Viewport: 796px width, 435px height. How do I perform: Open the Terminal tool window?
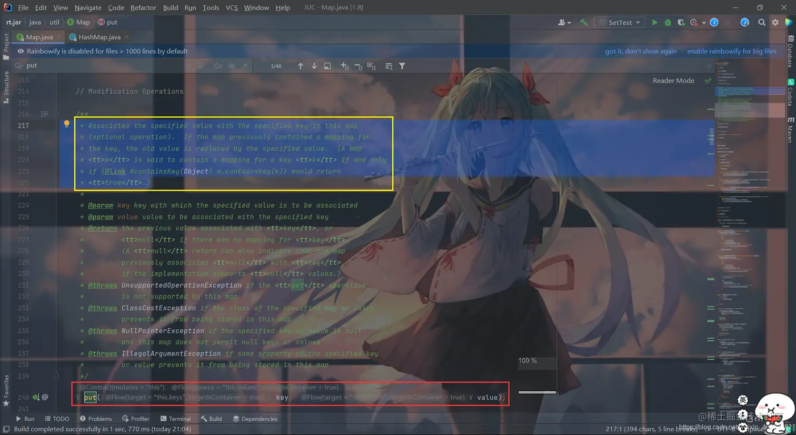click(x=175, y=419)
